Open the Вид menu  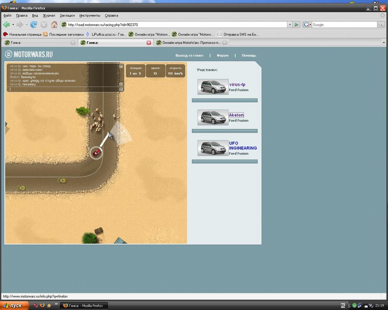click(x=35, y=15)
